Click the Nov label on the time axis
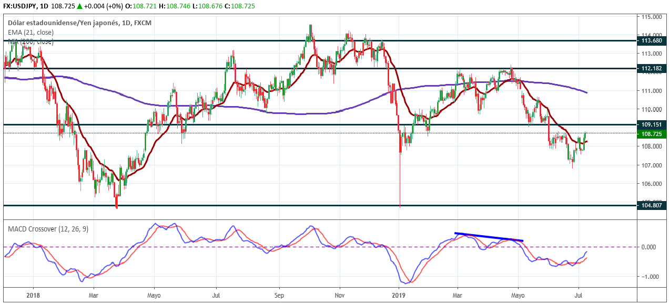The image size is (670, 305). click(x=340, y=297)
